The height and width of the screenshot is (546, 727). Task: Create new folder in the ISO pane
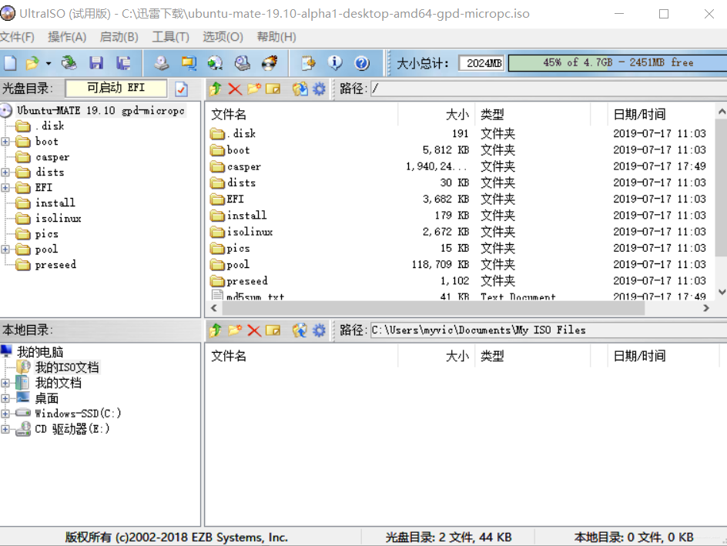tap(254, 89)
